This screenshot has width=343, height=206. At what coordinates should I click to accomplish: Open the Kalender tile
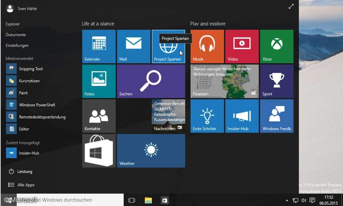point(99,46)
